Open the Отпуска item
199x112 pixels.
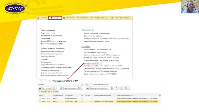(44, 59)
